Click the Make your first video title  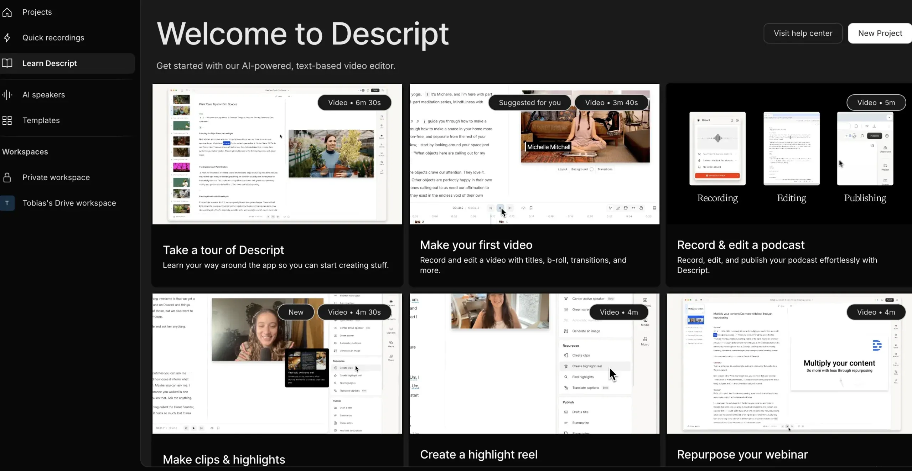point(476,245)
